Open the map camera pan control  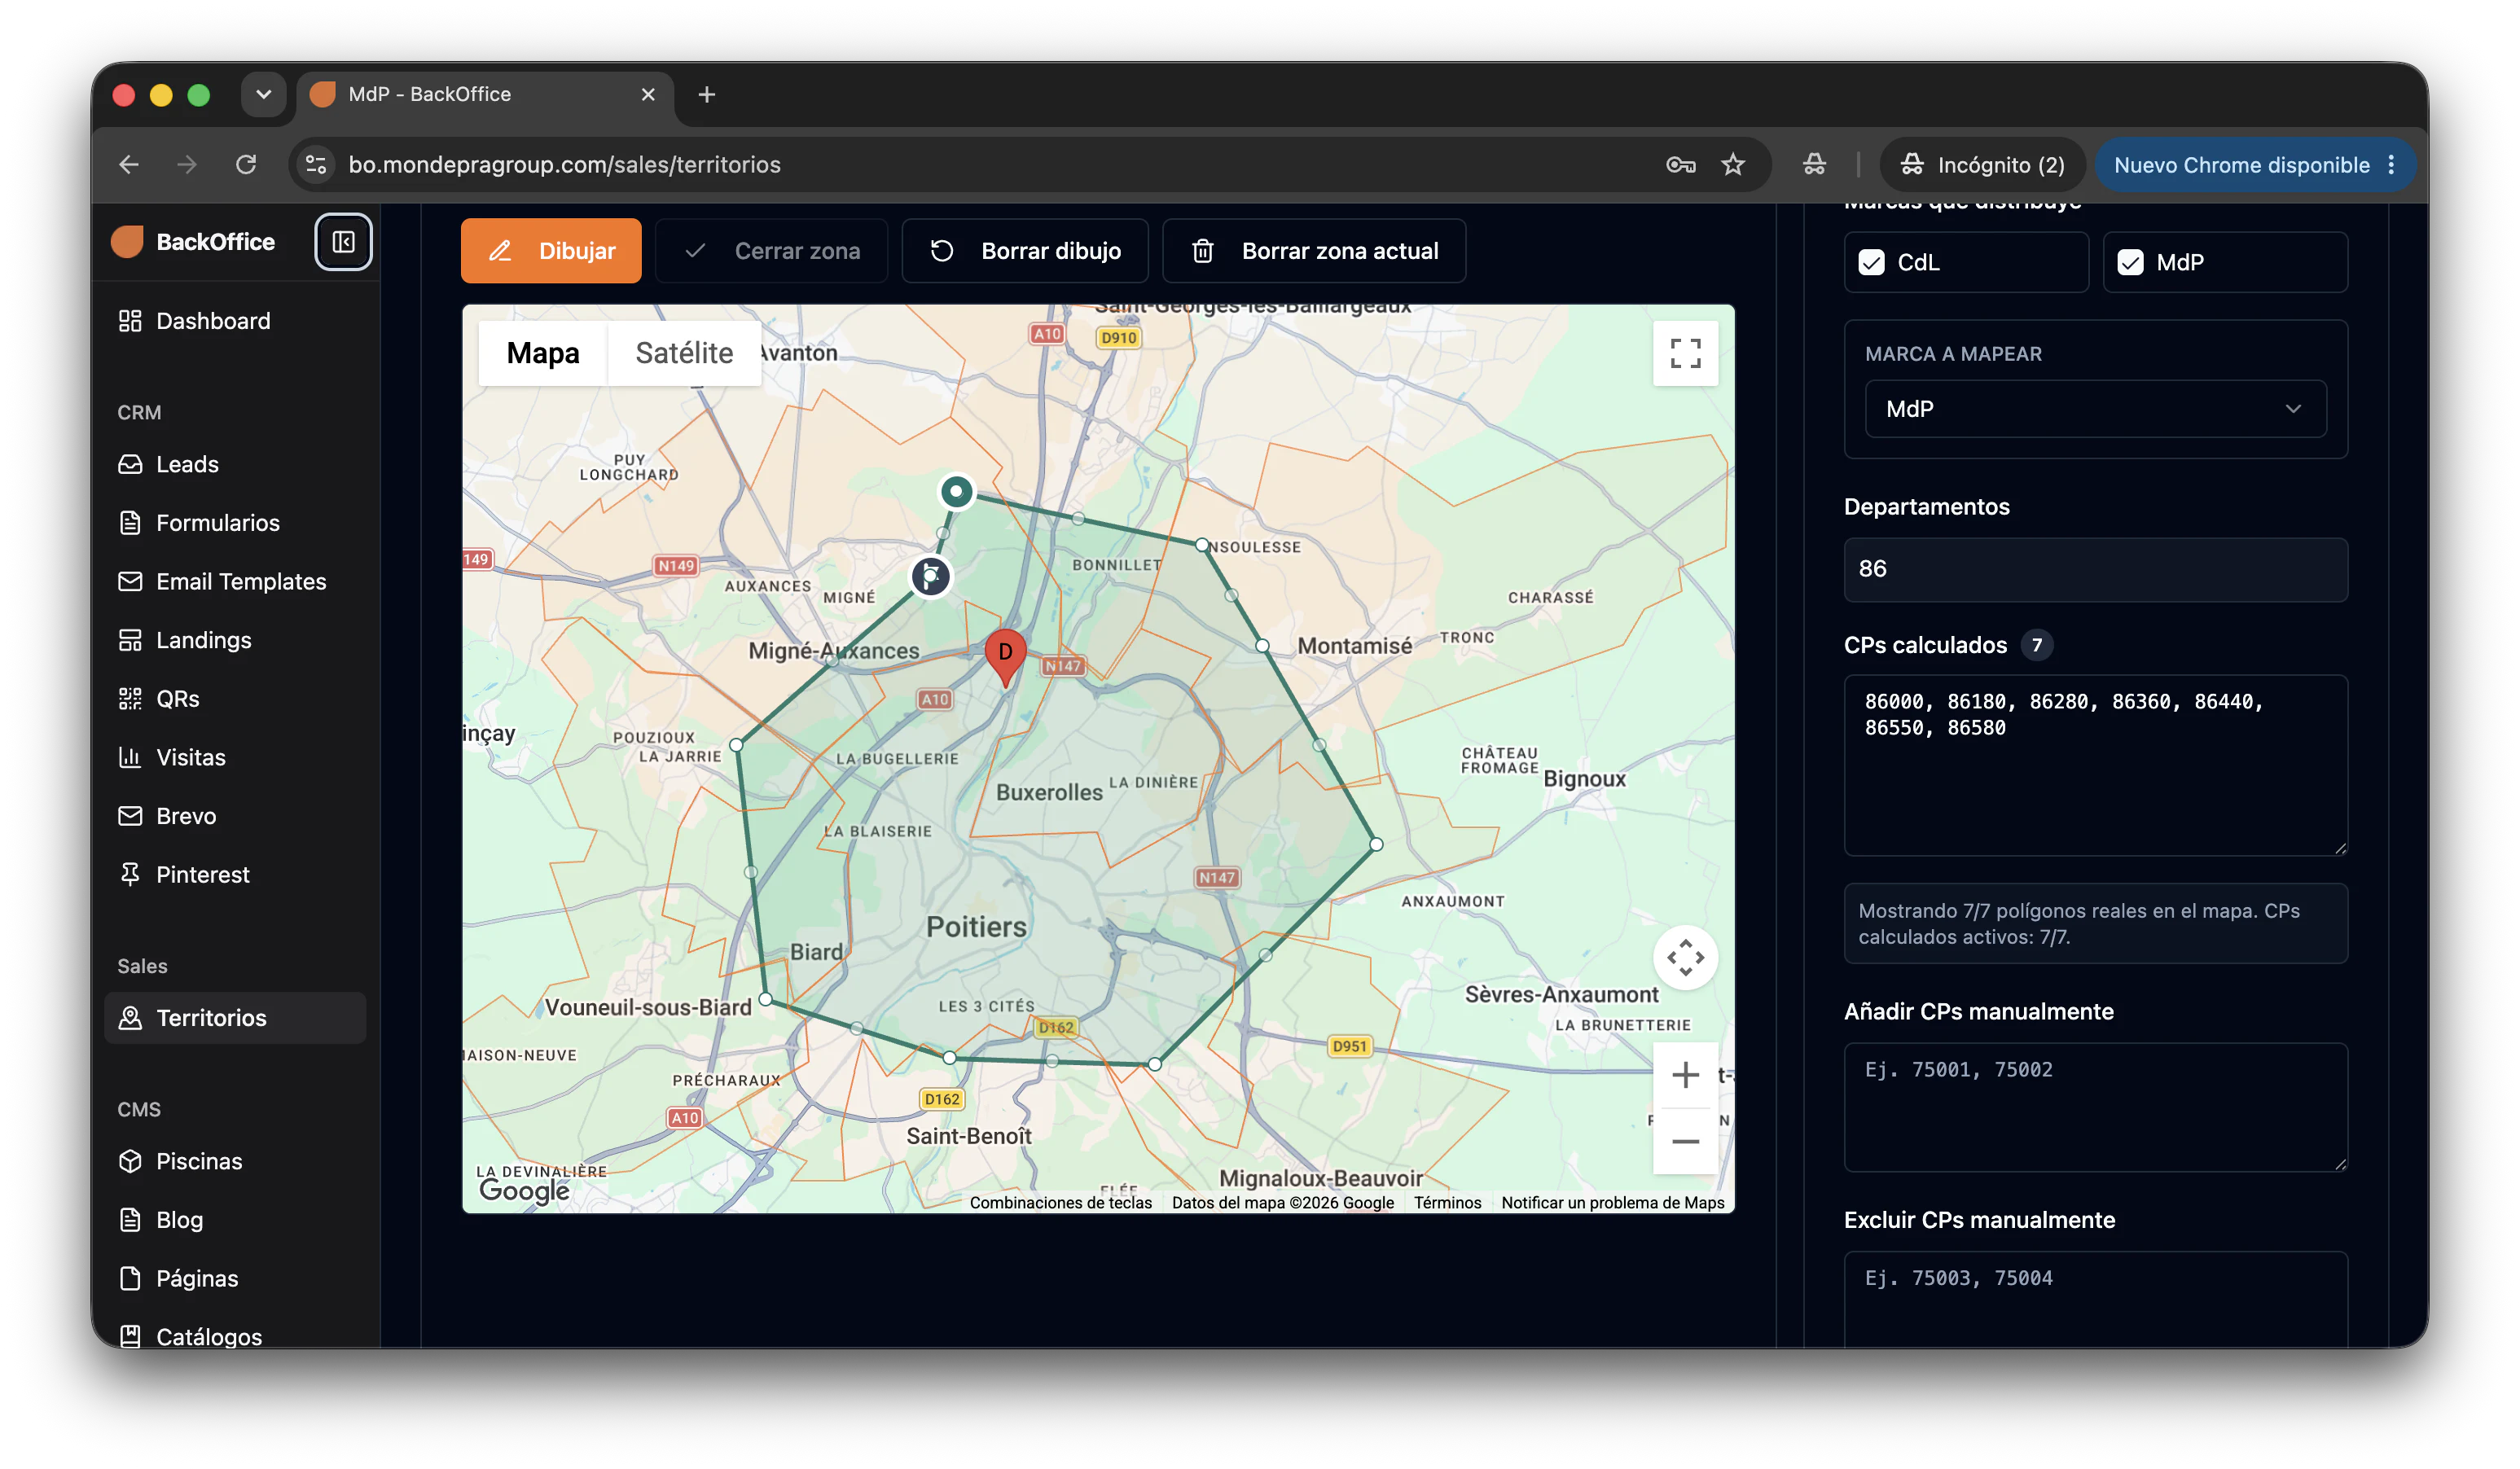point(1685,958)
